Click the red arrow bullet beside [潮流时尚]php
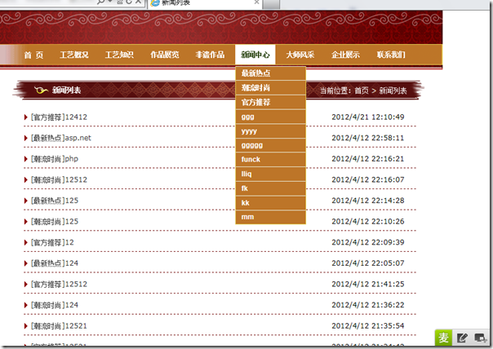The height and width of the screenshot is (349, 493). point(26,159)
